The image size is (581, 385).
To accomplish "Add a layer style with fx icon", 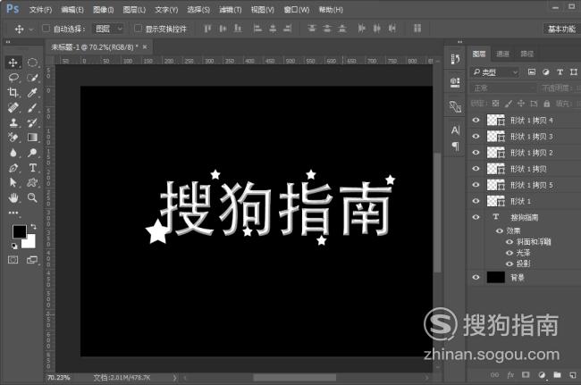I will pyautogui.click(x=510, y=375).
